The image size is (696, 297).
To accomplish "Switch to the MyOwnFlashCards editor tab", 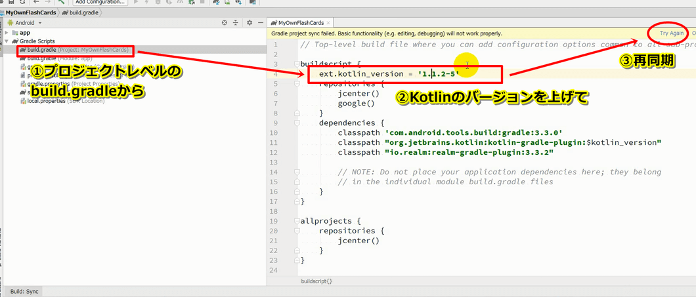I will [300, 23].
